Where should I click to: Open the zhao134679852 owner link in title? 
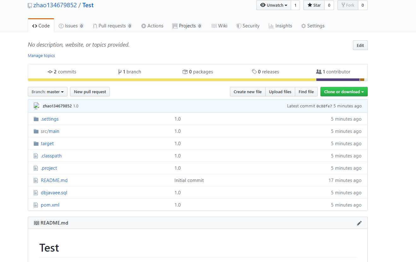(x=55, y=5)
